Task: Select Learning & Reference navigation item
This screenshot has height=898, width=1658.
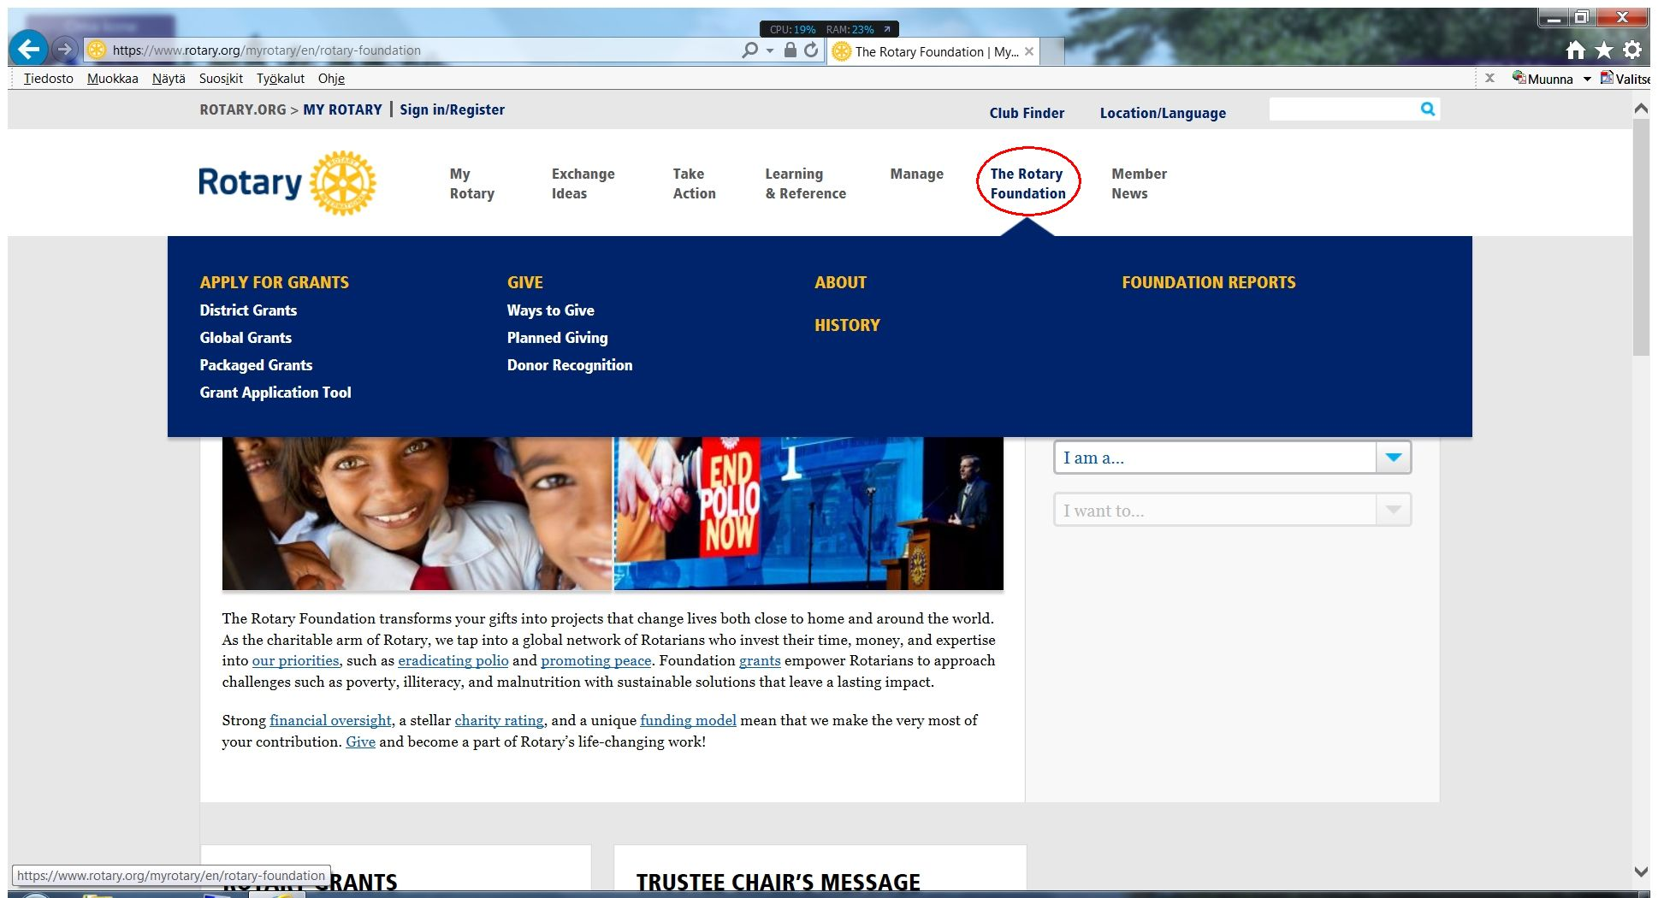Action: (805, 183)
